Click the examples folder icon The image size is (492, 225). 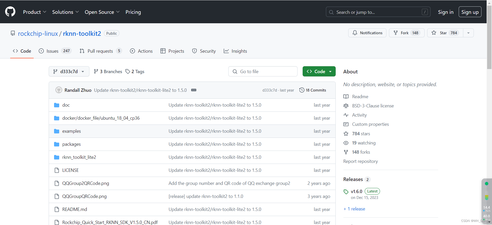57,131
